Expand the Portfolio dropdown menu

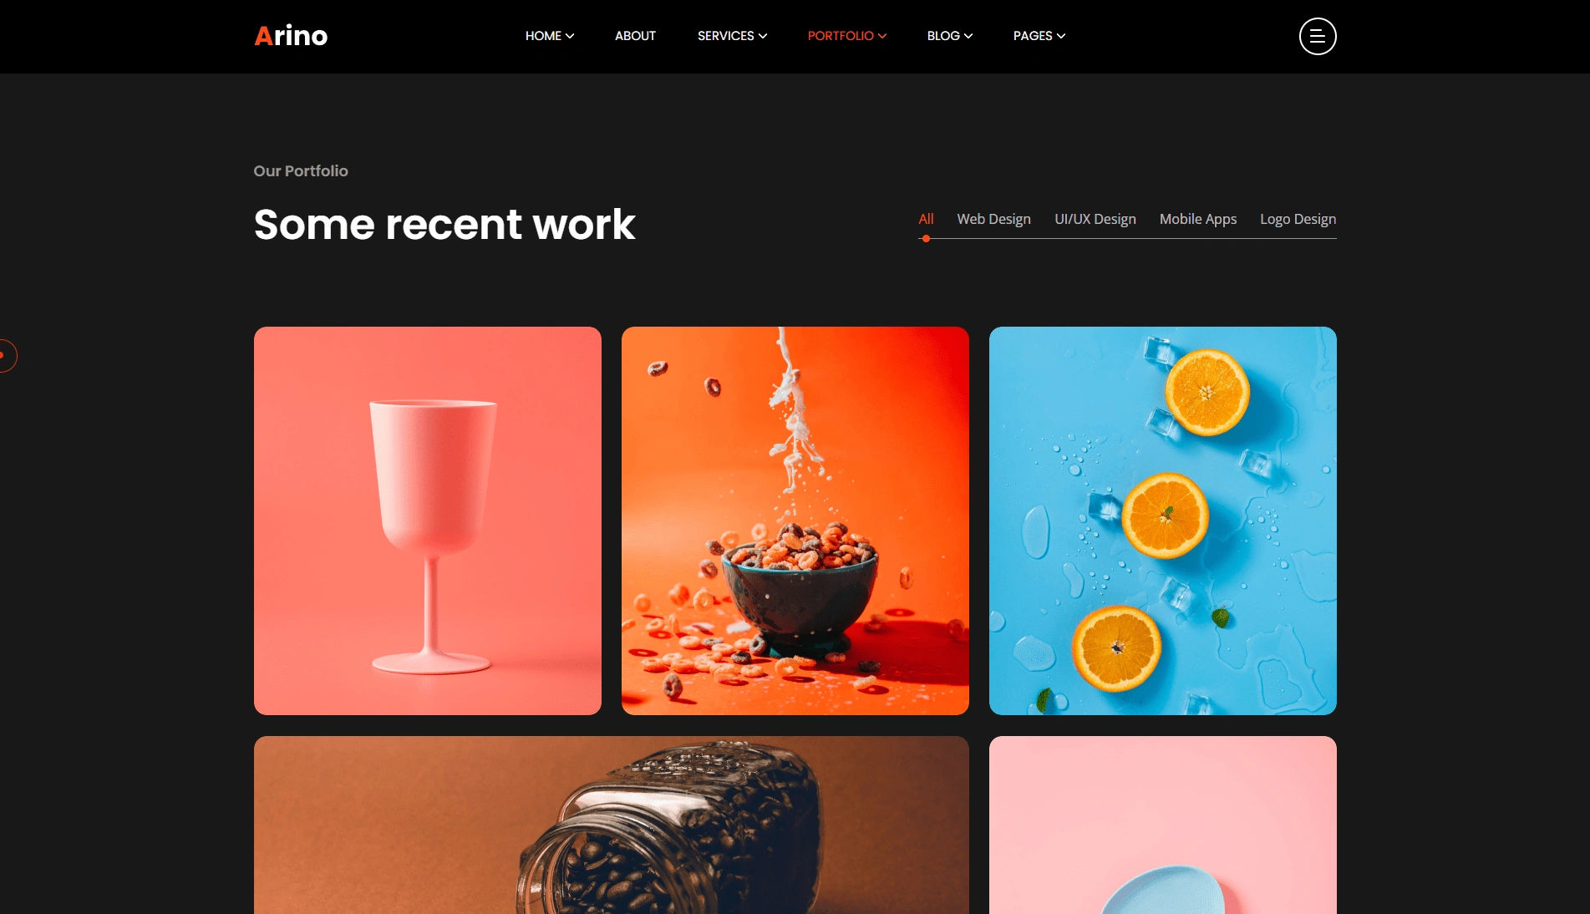[x=846, y=36]
